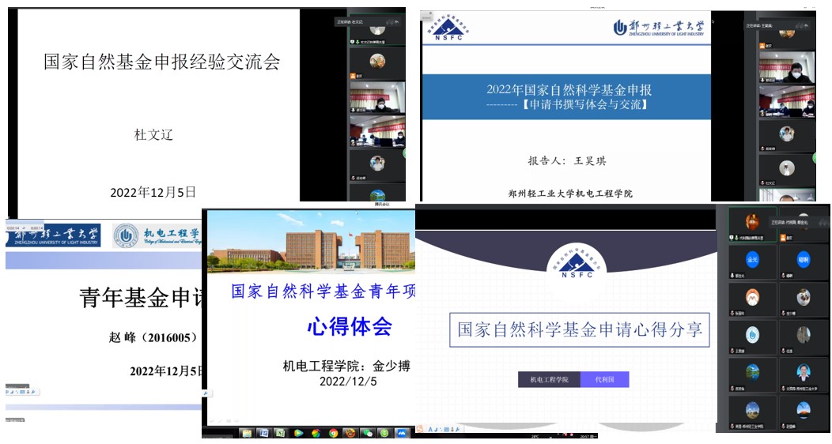Click the blue 金元 participant avatar
This screenshot has width=832, height=444.
(752, 258)
